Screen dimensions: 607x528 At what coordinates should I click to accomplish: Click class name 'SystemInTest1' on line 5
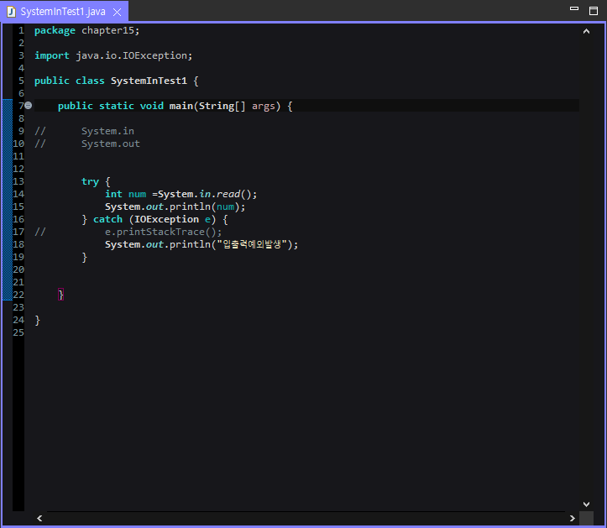point(149,81)
